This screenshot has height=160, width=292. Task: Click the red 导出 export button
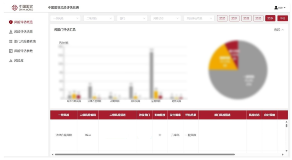pos(282,18)
